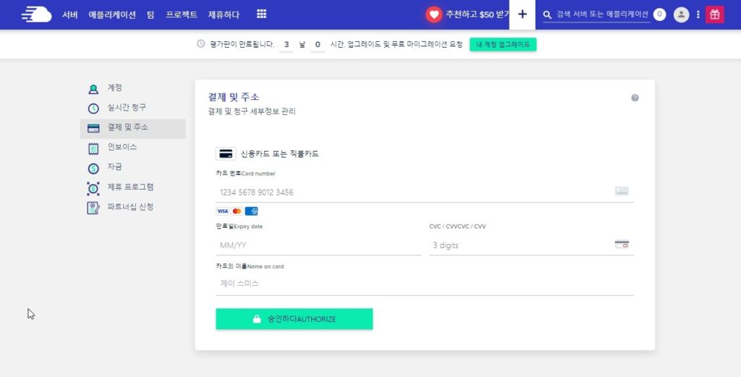Click the trial expiry clock icon
This screenshot has width=741, height=377.
[201, 44]
